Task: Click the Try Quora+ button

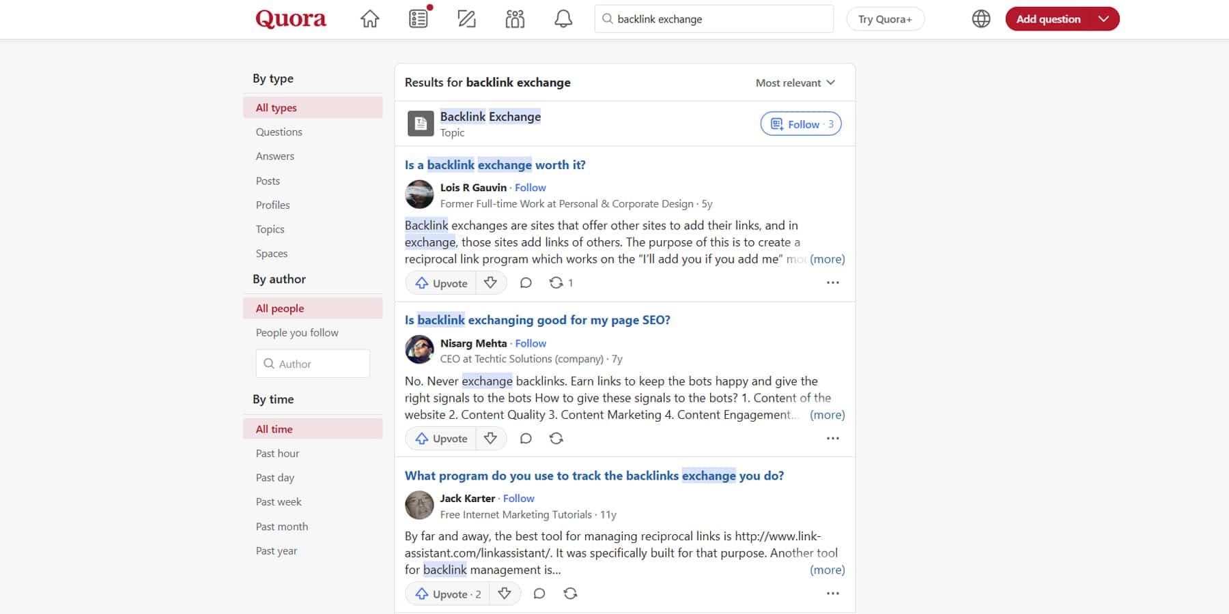Action: (x=885, y=18)
